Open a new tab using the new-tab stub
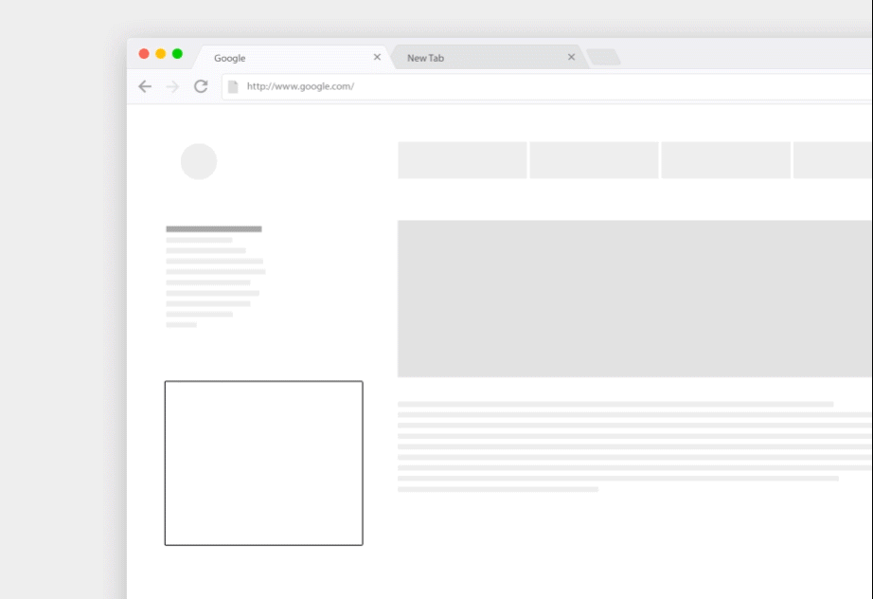This screenshot has width=873, height=599. 603,56
